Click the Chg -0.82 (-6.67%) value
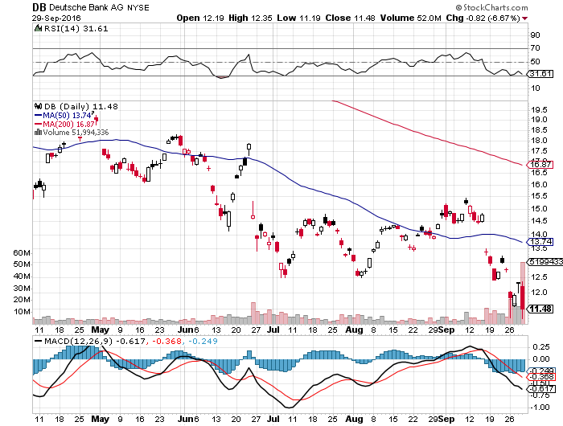This screenshot has height=426, width=563. click(x=483, y=18)
